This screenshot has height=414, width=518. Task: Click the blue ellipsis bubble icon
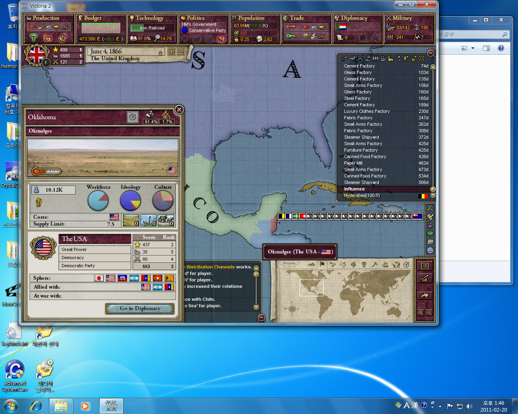[430, 251]
